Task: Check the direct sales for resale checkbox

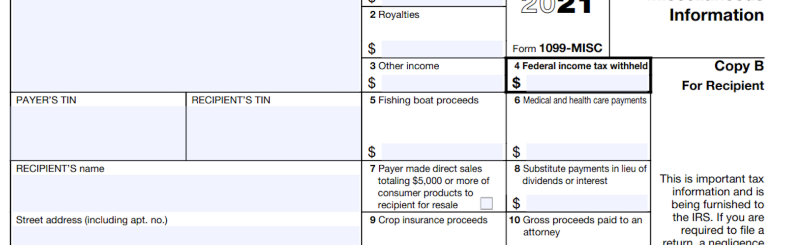Action: pos(486,203)
